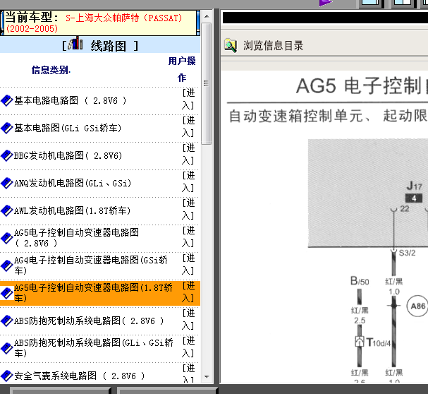The image size is (428, 394).
Task: Click book icon beside AWL发动机电路图
Action: tap(7, 211)
